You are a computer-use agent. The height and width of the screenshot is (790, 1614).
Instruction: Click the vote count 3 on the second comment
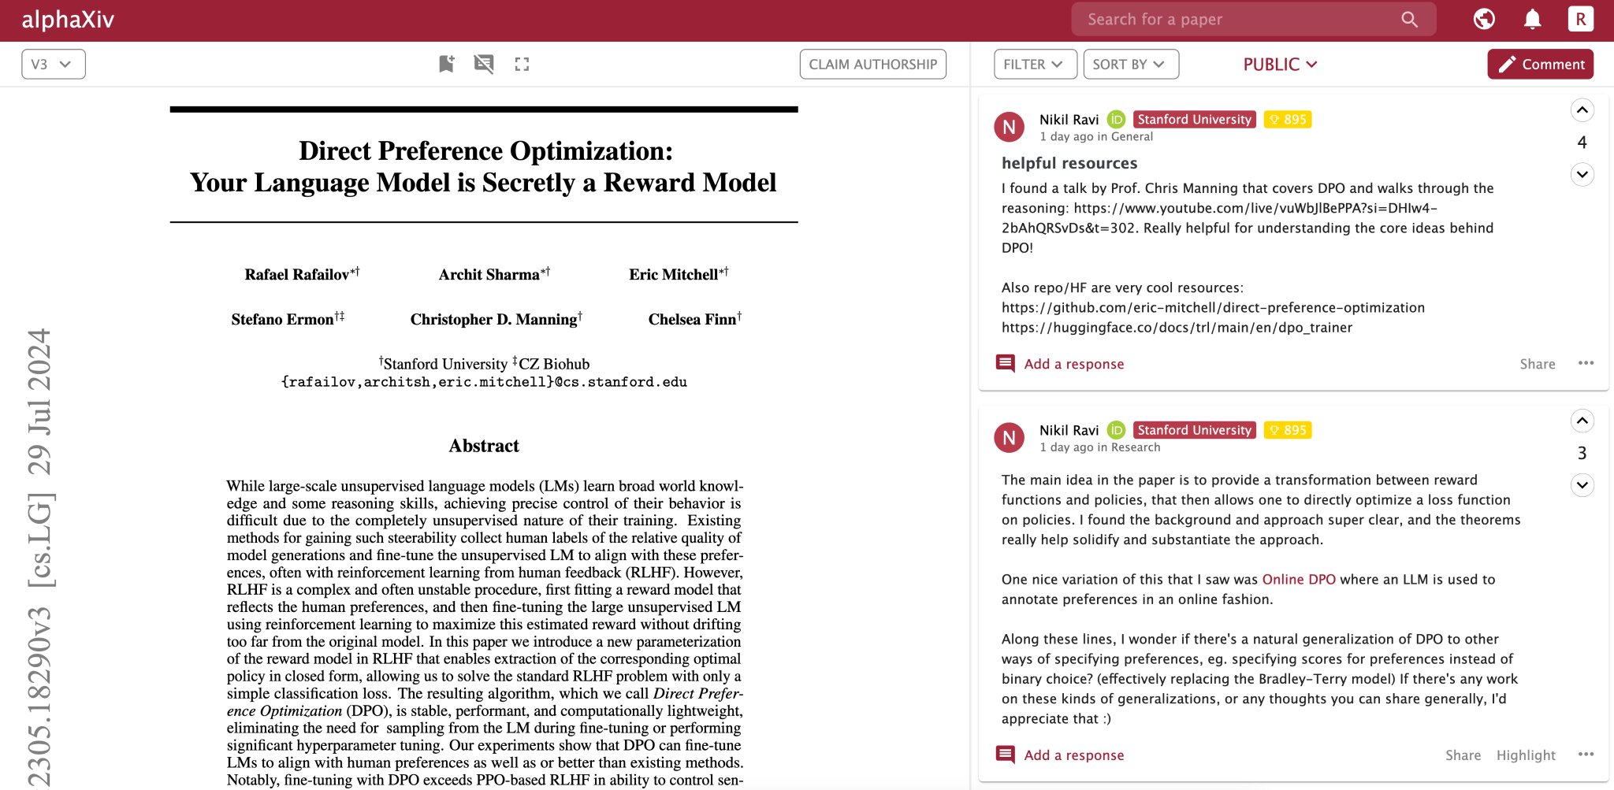point(1582,453)
